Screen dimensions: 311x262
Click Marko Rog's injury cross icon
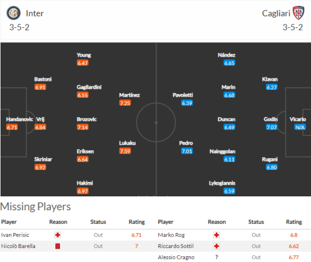tap(217, 235)
